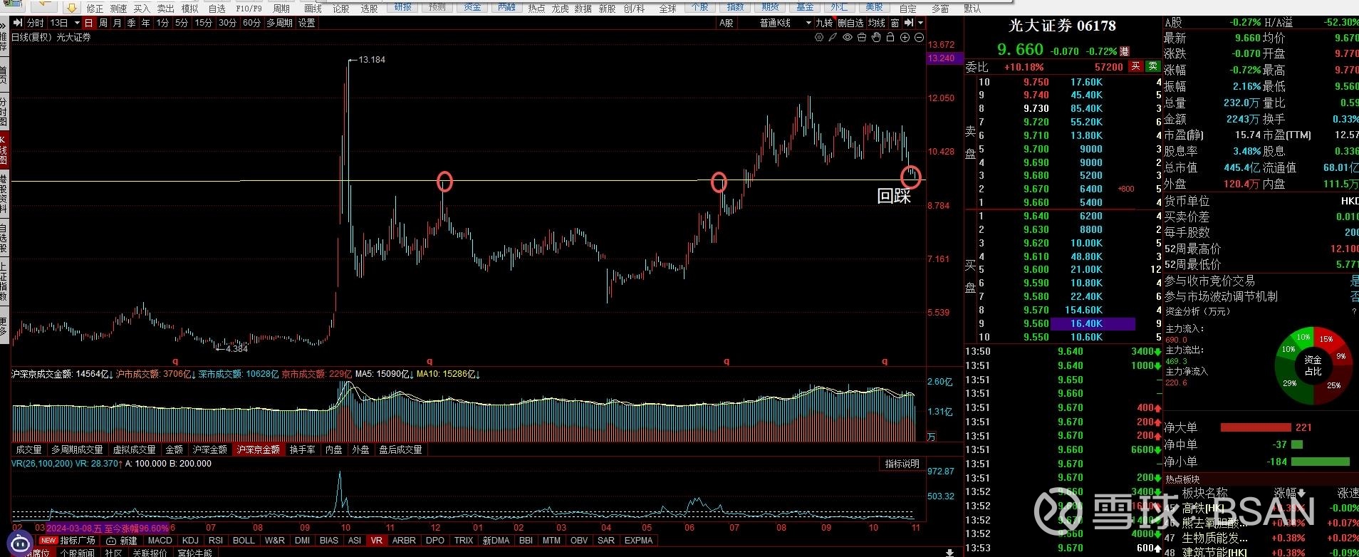Click 删自选 to remove from watchlist
Image resolution: width=1359 pixels, height=557 pixels.
(x=850, y=23)
